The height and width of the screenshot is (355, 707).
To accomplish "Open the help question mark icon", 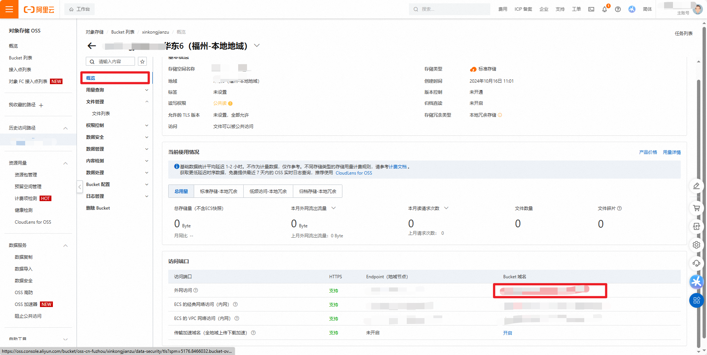I will [x=618, y=9].
